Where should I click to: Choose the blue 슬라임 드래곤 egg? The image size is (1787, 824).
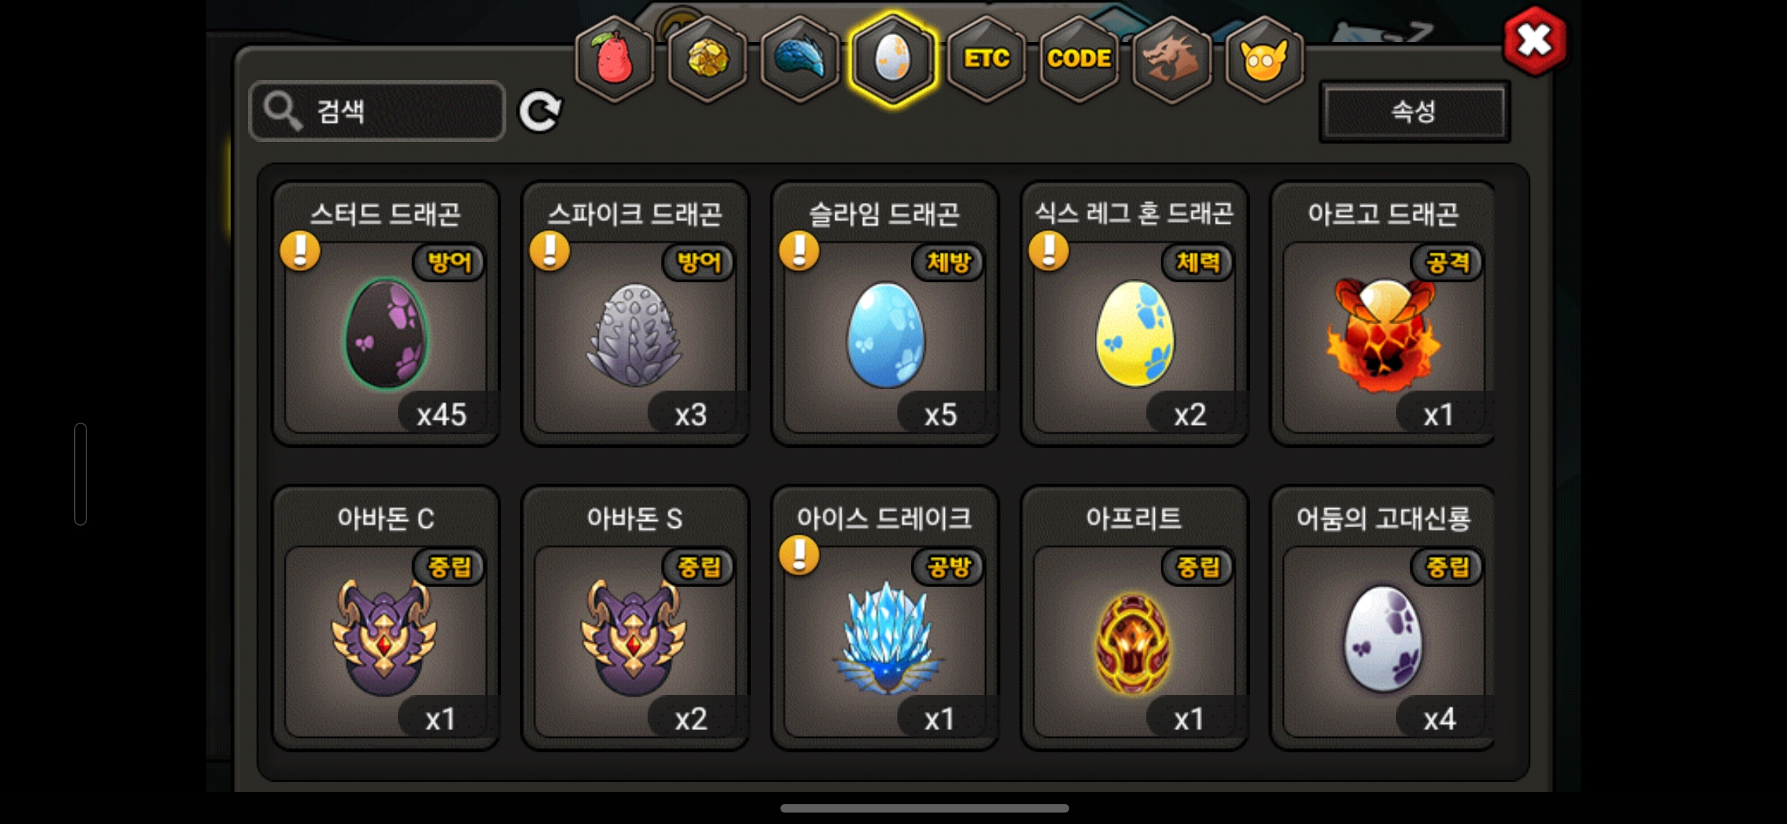pos(885,314)
